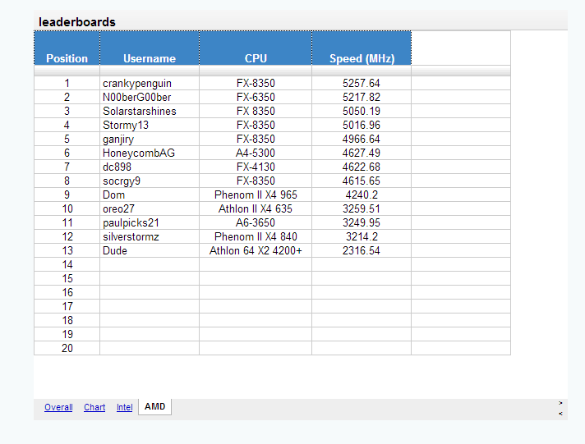585x444 pixels.
Task: Click the FX-8350 cell for socrgy9
Action: [256, 181]
